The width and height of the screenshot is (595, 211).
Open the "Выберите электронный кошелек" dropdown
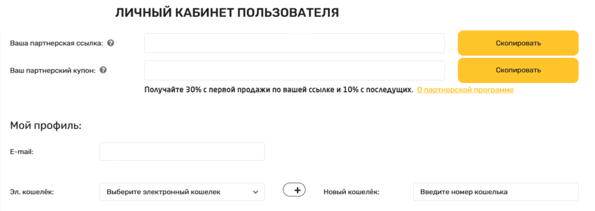pos(182,192)
